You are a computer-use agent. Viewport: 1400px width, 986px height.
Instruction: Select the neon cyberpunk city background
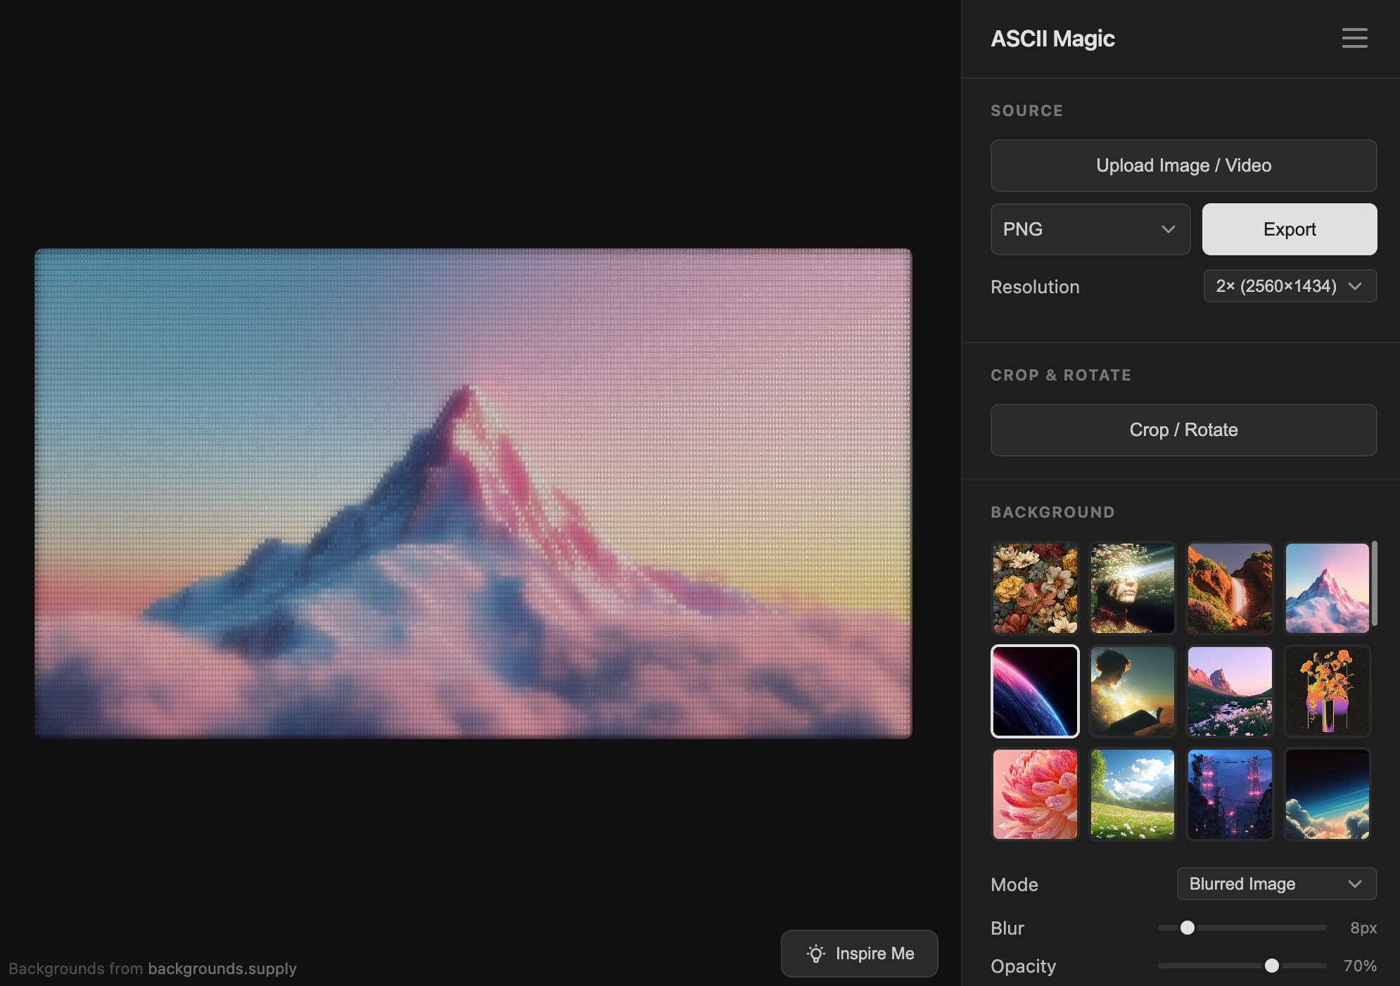pos(1230,794)
